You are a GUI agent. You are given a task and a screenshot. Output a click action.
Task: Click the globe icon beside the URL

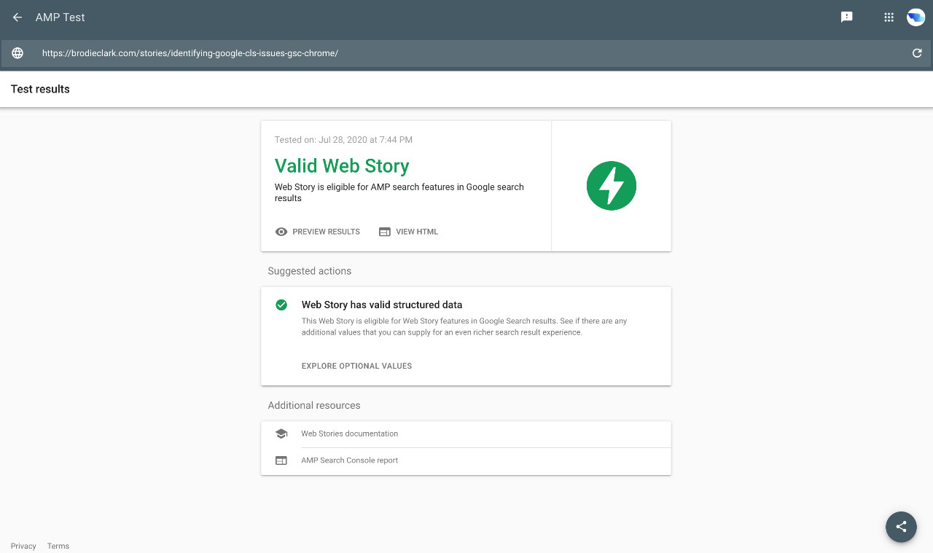click(16, 52)
